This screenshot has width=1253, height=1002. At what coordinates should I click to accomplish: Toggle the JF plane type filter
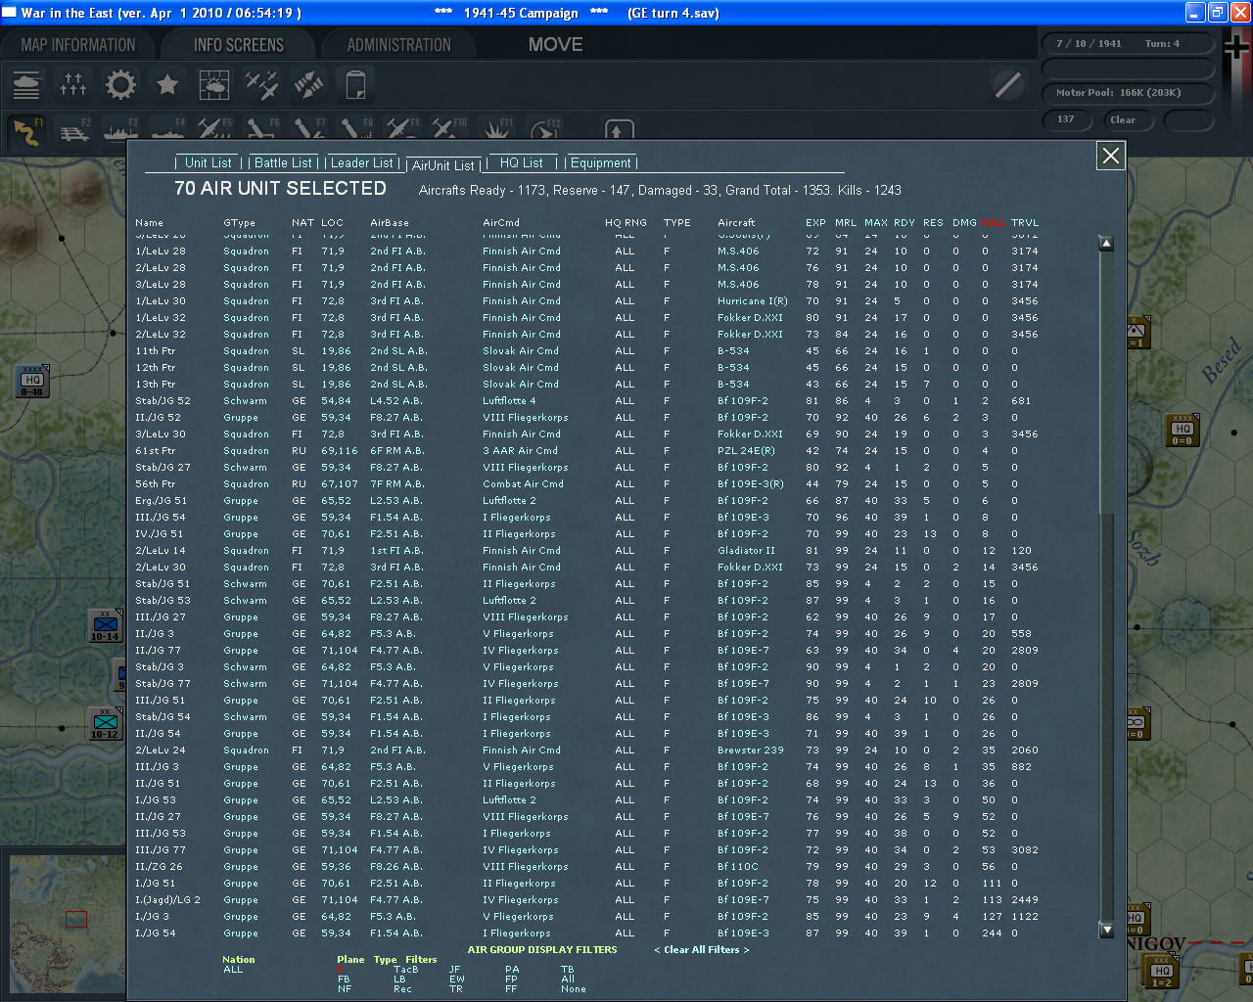click(x=454, y=970)
